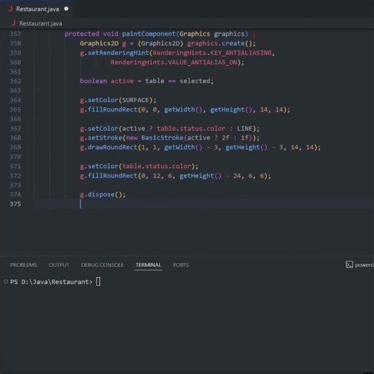
Task: Open the PROBLEMS panel tab
Action: [x=24, y=265]
